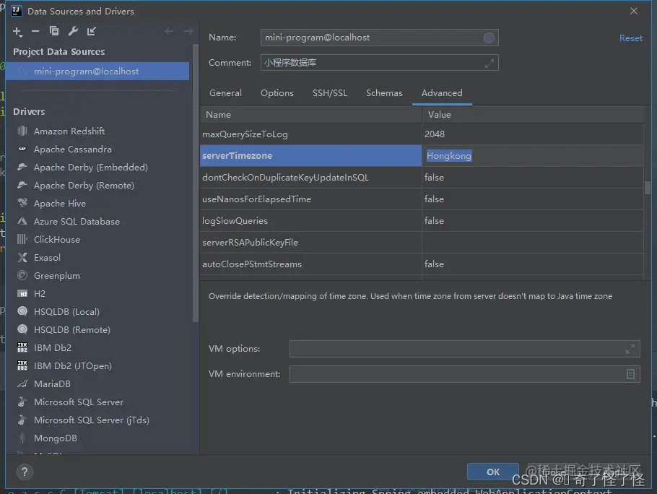The image size is (657, 494).
Task: Click the Value column header
Action: click(533, 114)
